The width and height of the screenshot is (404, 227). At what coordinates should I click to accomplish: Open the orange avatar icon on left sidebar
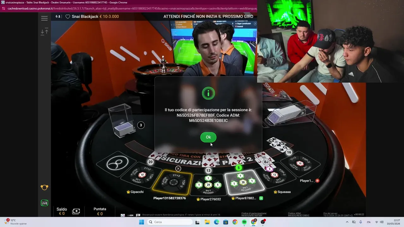tap(45, 187)
